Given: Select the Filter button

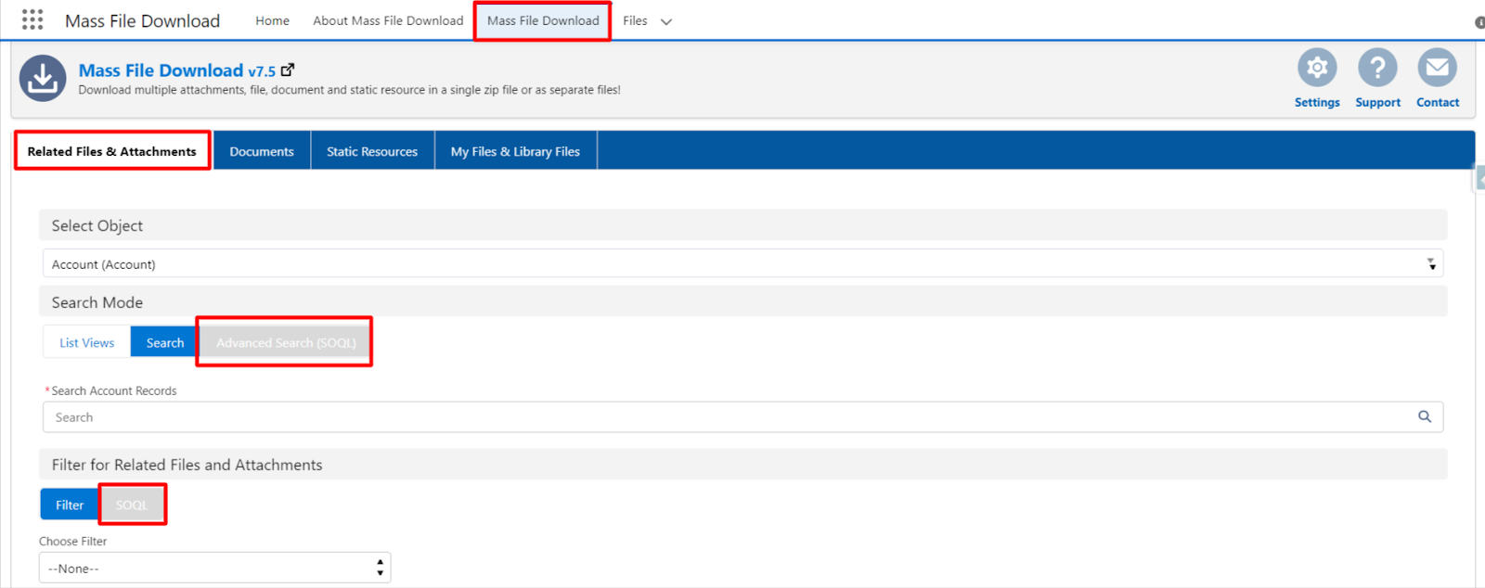Looking at the screenshot, I should click(x=70, y=505).
